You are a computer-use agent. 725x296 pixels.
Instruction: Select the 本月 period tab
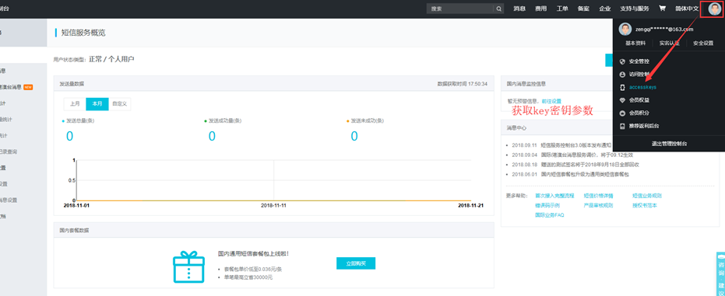click(x=97, y=104)
